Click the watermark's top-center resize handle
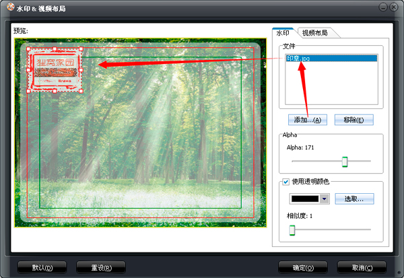This screenshot has height=278, width=404. pyautogui.click(x=55, y=49)
